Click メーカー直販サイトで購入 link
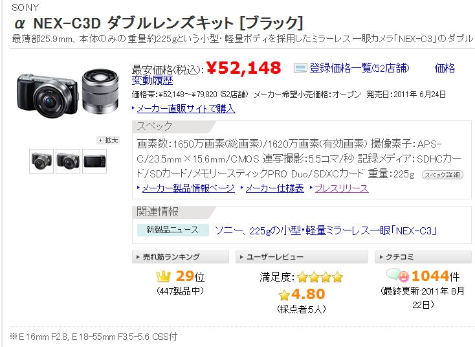 (x=186, y=109)
